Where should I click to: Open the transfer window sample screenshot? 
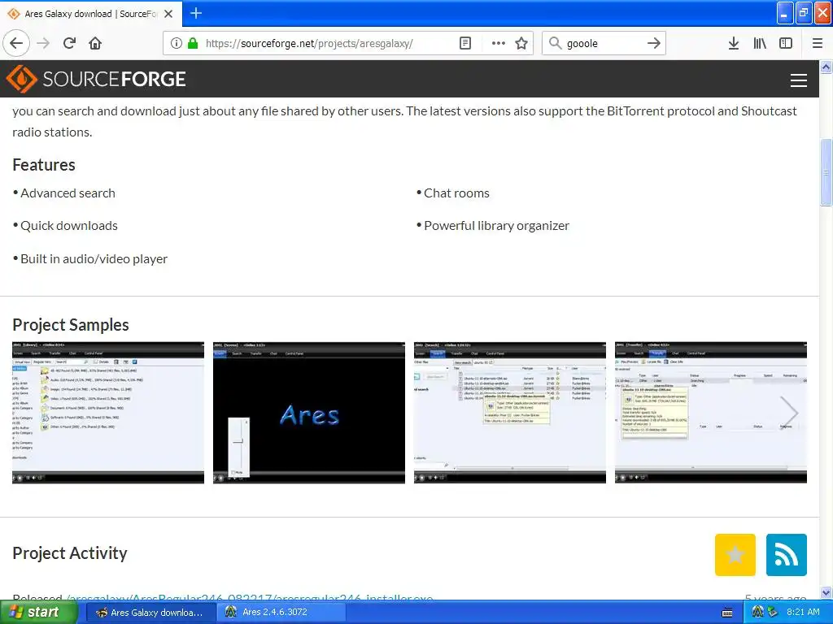710,412
